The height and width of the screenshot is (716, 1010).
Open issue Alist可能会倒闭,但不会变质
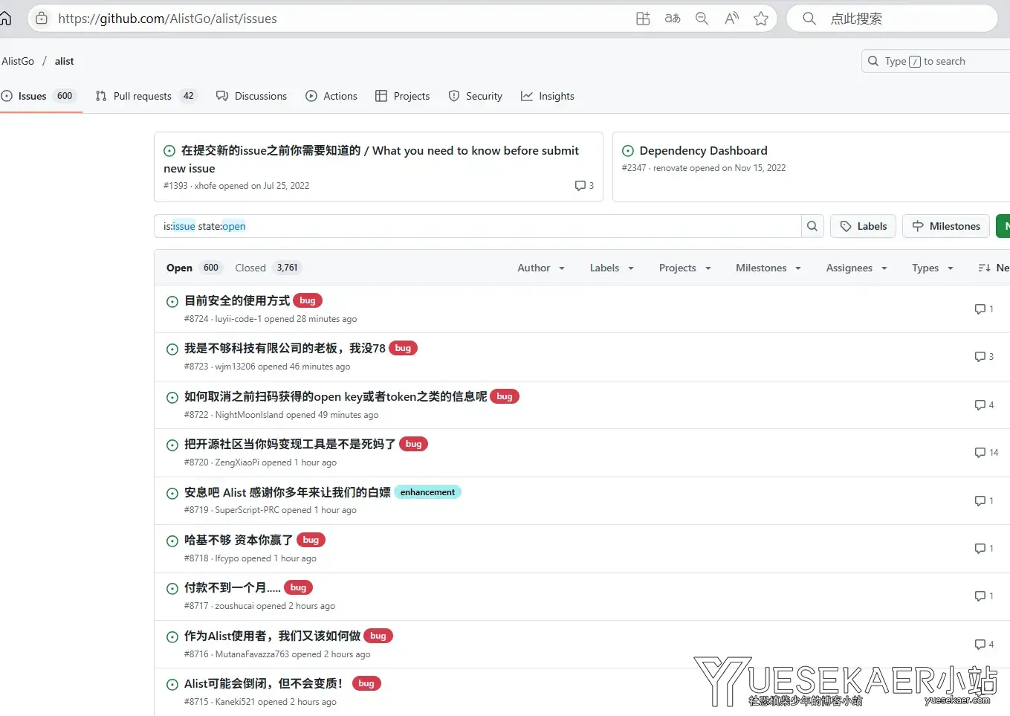coord(264,683)
